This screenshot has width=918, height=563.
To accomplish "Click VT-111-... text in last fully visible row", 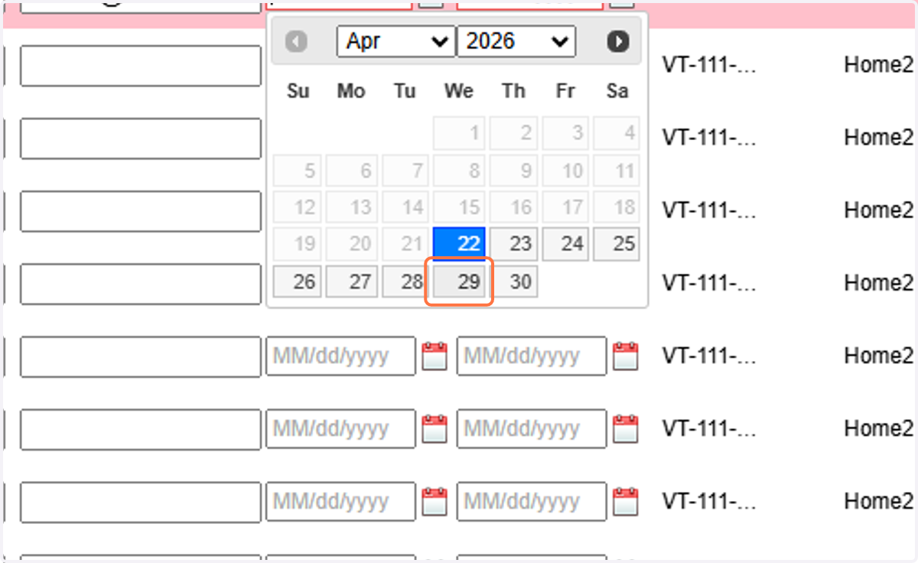I will pyautogui.click(x=709, y=501).
